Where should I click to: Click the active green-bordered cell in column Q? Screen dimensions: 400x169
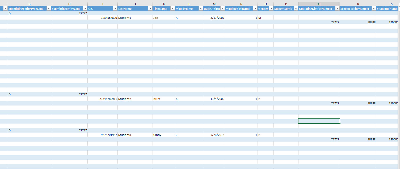point(319,121)
